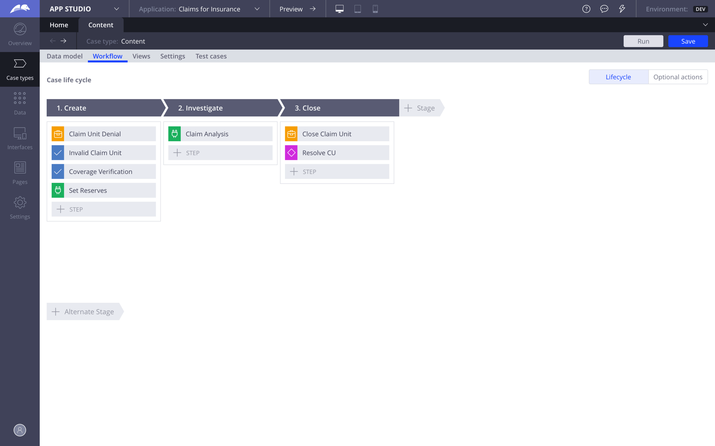Open the Data model tab
The height and width of the screenshot is (446, 715).
65,56
